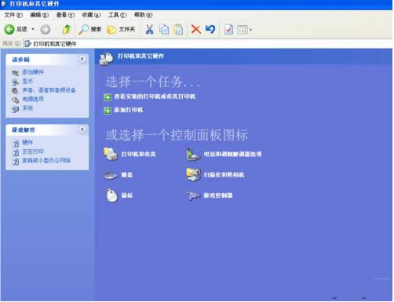Click the 打印机和传真 text label
394x302 pixels.
[x=138, y=155]
